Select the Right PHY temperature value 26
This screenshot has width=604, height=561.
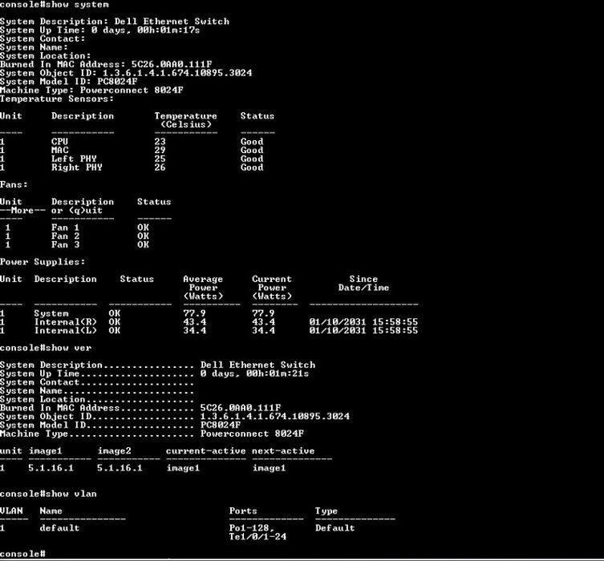tap(160, 167)
